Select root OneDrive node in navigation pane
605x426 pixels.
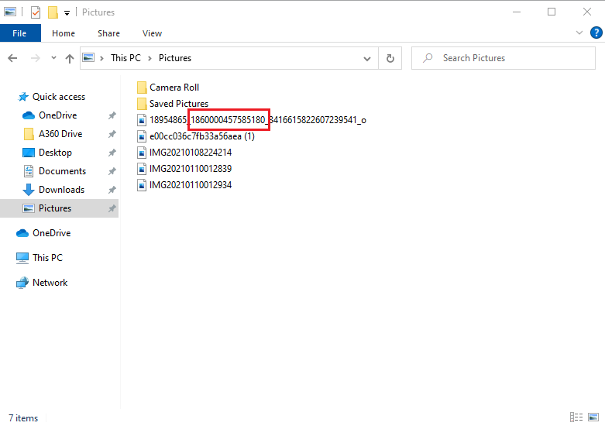[x=51, y=233]
